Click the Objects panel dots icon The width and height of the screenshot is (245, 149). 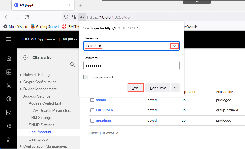click(26, 58)
